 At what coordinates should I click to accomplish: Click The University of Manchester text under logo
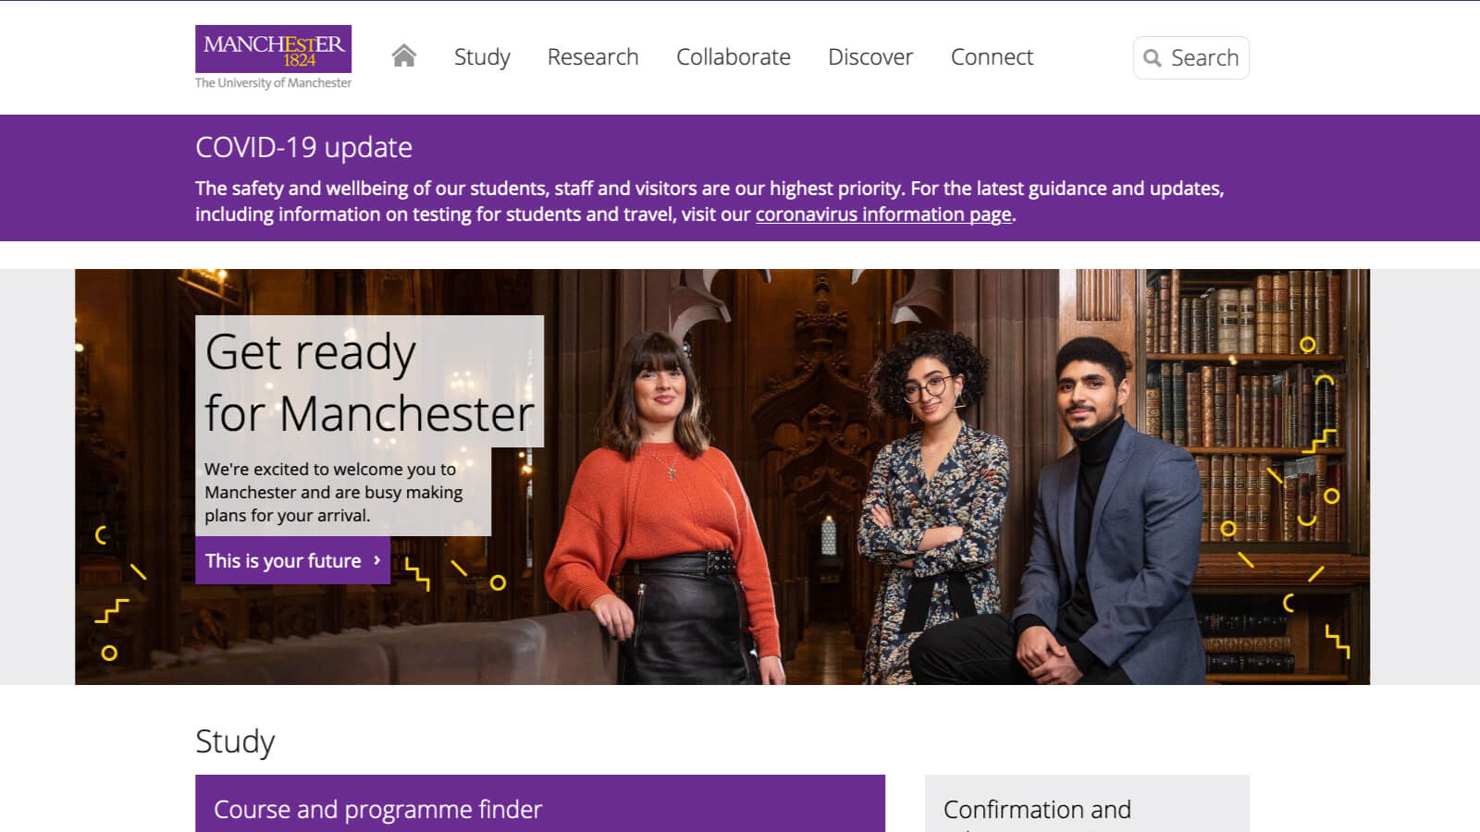click(x=273, y=83)
